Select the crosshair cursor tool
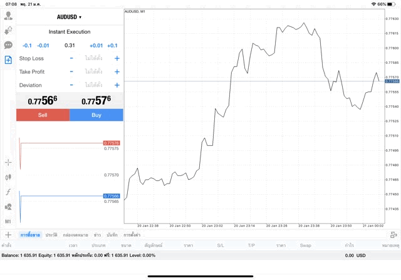 8,162
